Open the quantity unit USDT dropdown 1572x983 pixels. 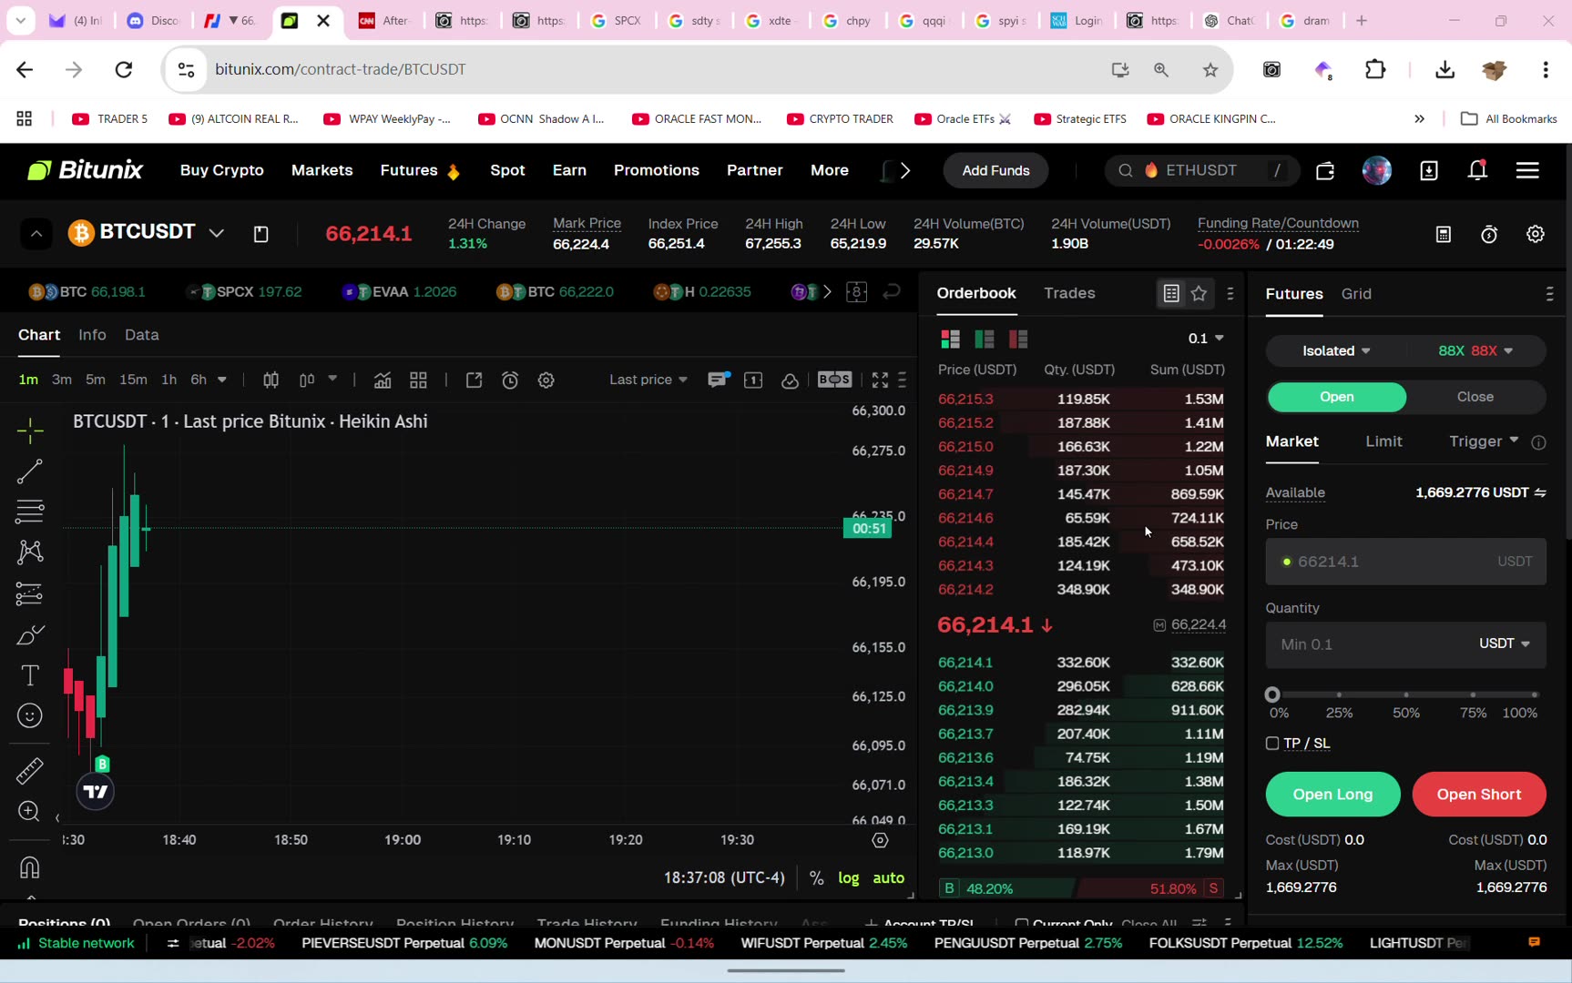click(1505, 644)
